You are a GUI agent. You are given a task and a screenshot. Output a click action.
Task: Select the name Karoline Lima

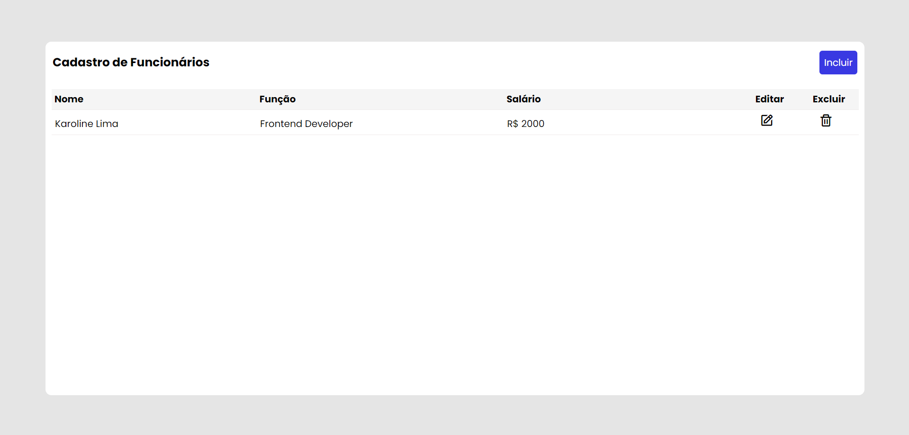pos(86,123)
